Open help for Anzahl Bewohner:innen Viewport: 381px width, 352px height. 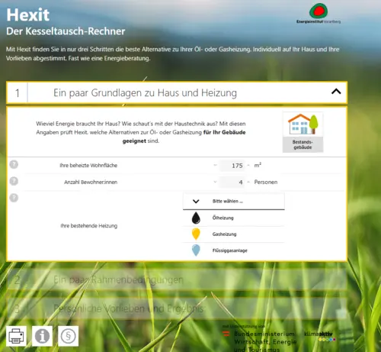pos(14,181)
